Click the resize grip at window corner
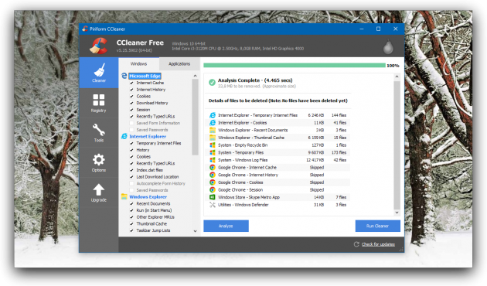Screen dimensions: 487x286 (x=401, y=249)
